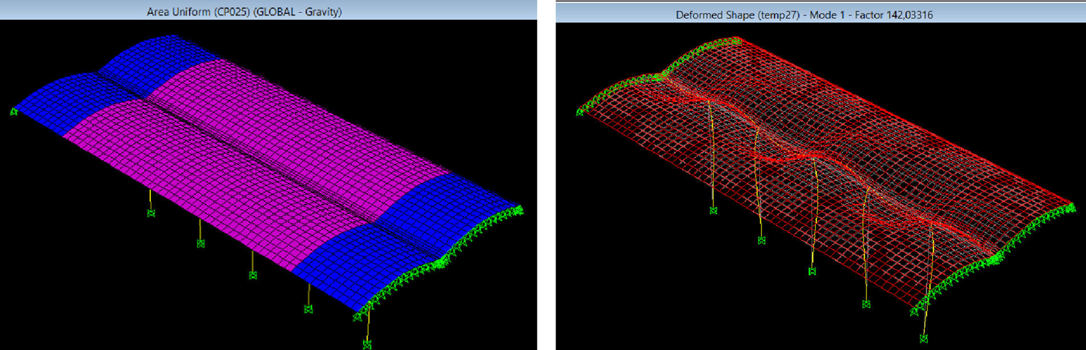Viewport: 1086px width, 350px height.
Task: Select the magenta loaded roof area
Action: point(257,171)
